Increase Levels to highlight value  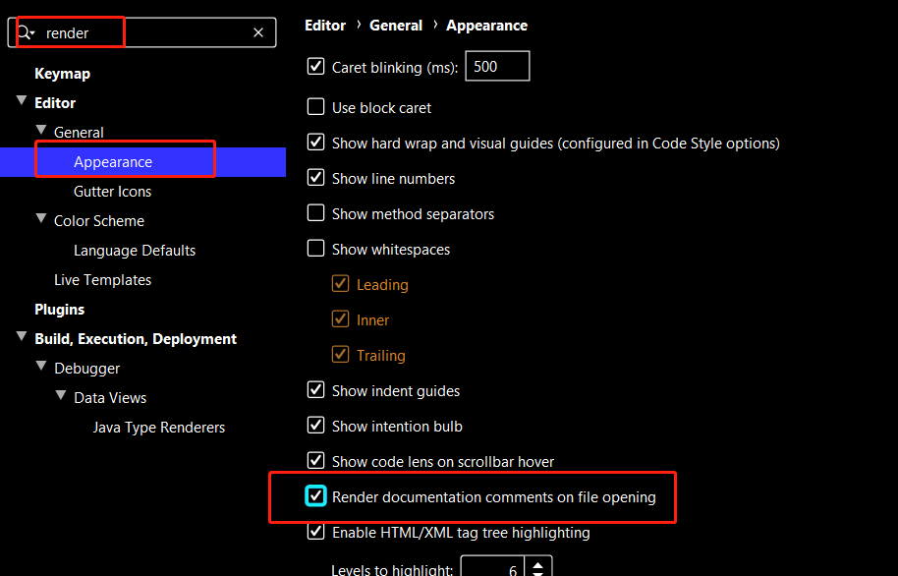[538, 563]
